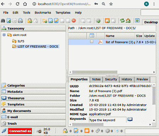Click the Lock document toolbar icon
159x136 pixels.
coord(30,21)
